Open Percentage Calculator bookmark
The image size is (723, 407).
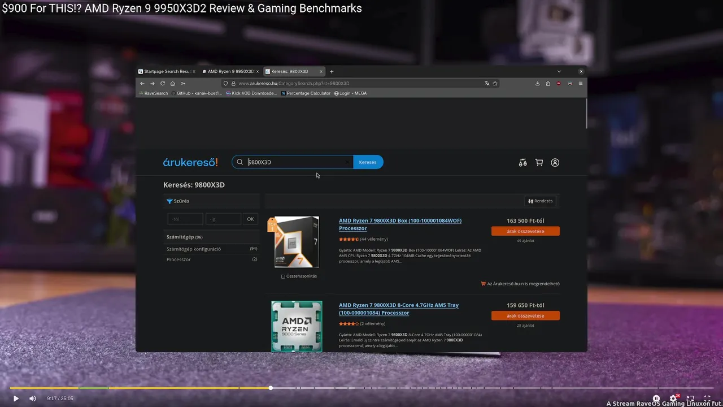306,93
